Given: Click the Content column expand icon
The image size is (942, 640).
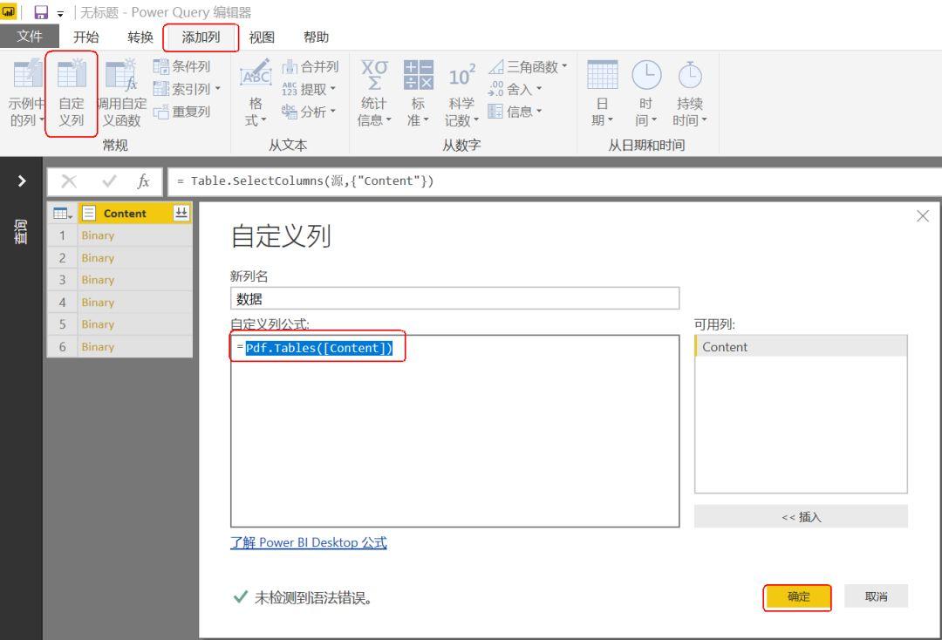Looking at the screenshot, I should [181, 213].
